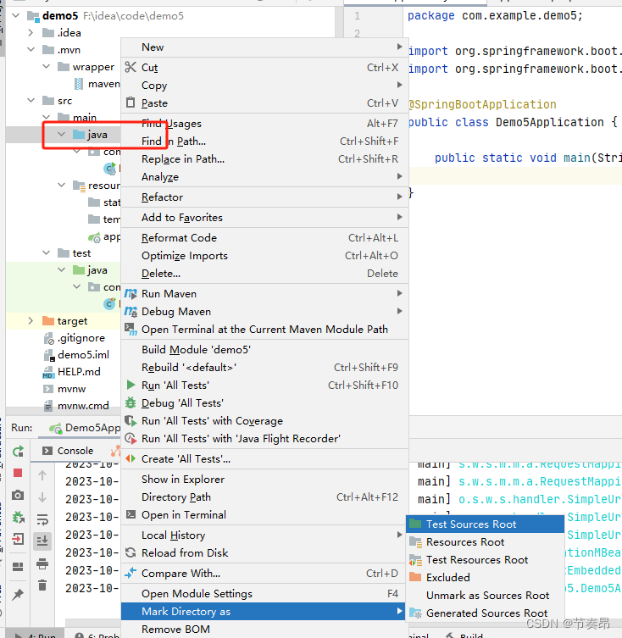Screen dimensions: 622x638
Task: Collapse the demo5 project root
Action: [16, 16]
